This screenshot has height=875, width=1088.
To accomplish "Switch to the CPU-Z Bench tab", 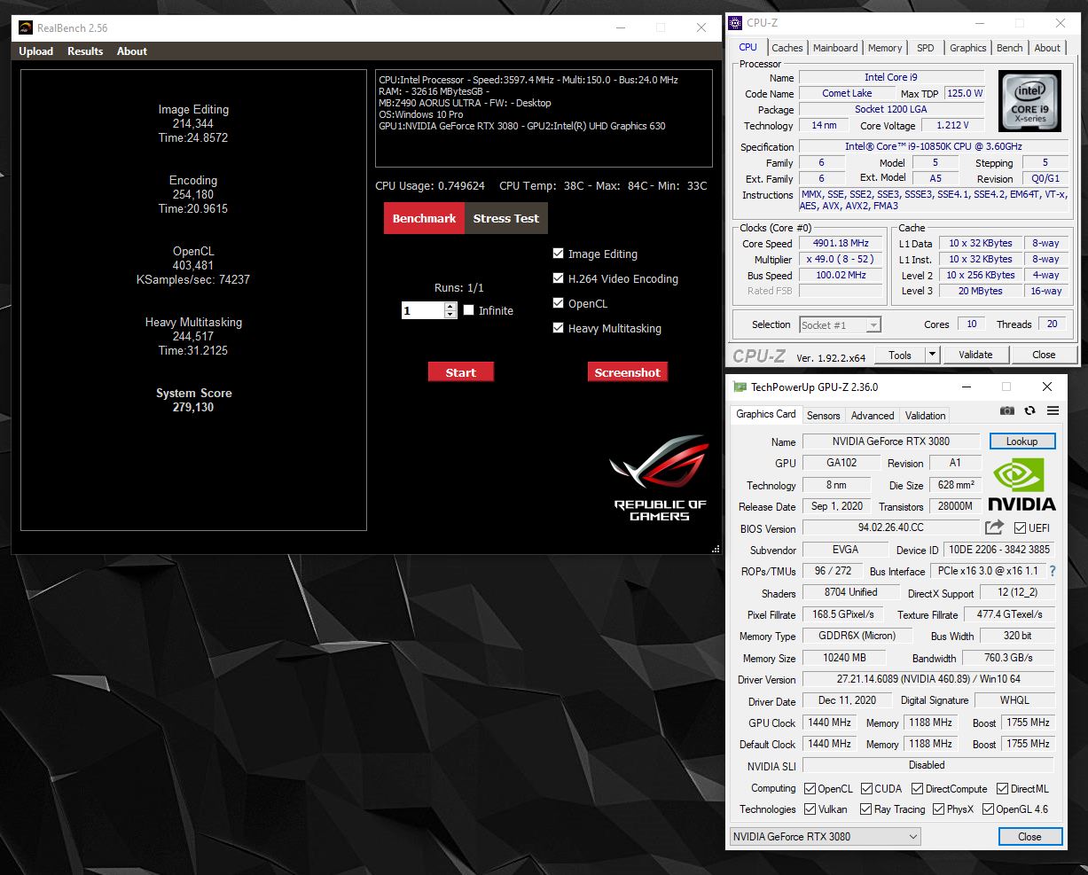I will click(x=1009, y=48).
